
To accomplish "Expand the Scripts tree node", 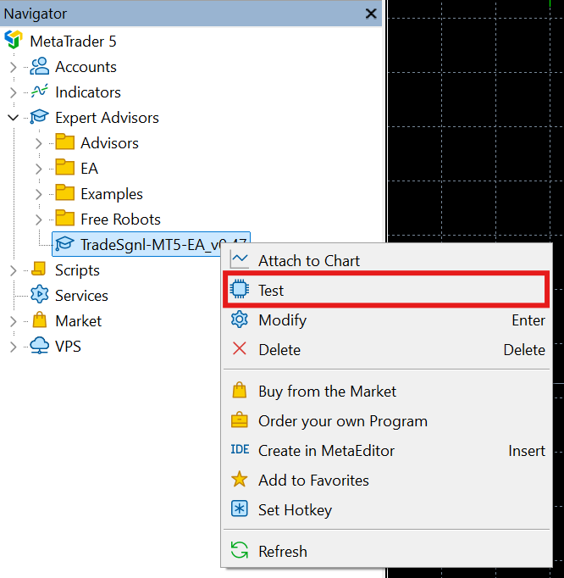I will pos(14,270).
